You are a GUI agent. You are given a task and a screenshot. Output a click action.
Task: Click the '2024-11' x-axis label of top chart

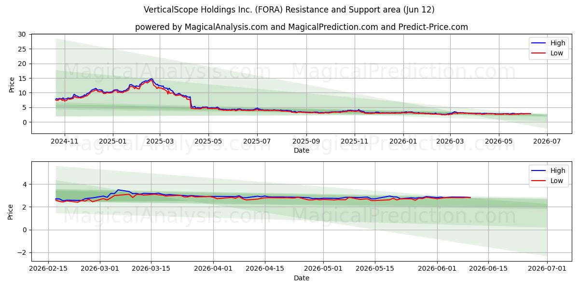[64, 141]
